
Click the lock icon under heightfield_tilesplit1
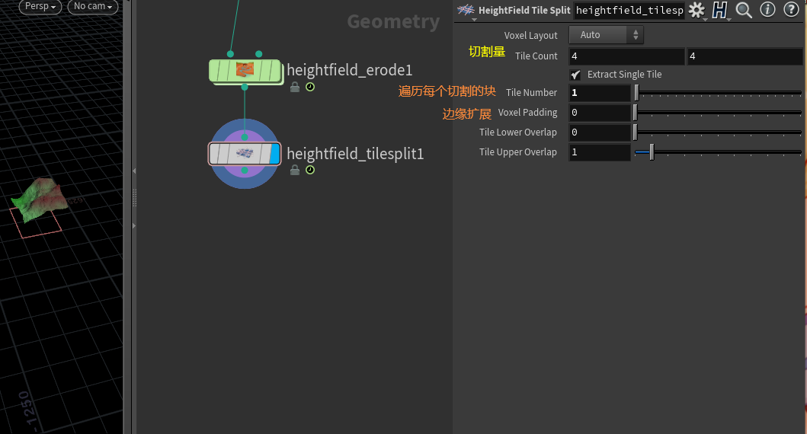click(x=295, y=170)
